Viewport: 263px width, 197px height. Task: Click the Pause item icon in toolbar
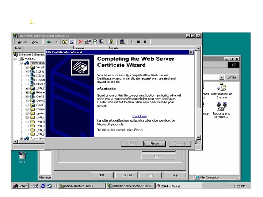145,42
